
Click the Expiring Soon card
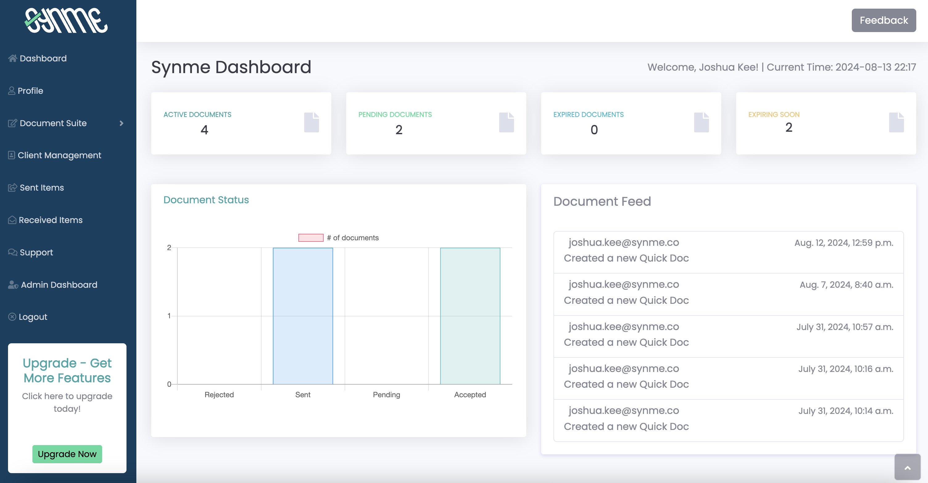pyautogui.click(x=826, y=123)
